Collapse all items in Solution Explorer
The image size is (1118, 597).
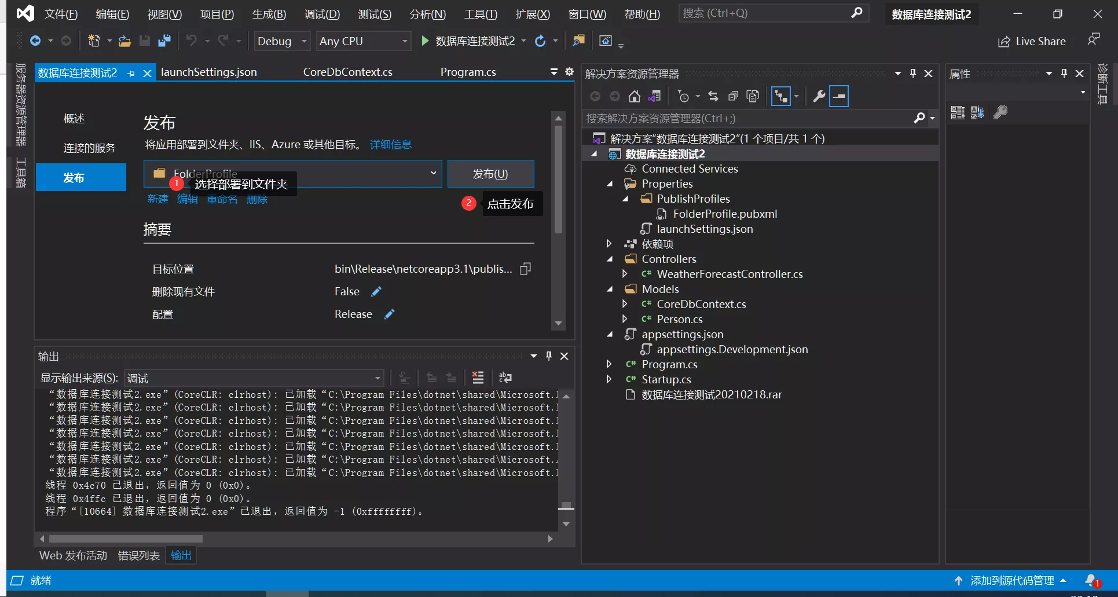pyautogui.click(x=733, y=96)
